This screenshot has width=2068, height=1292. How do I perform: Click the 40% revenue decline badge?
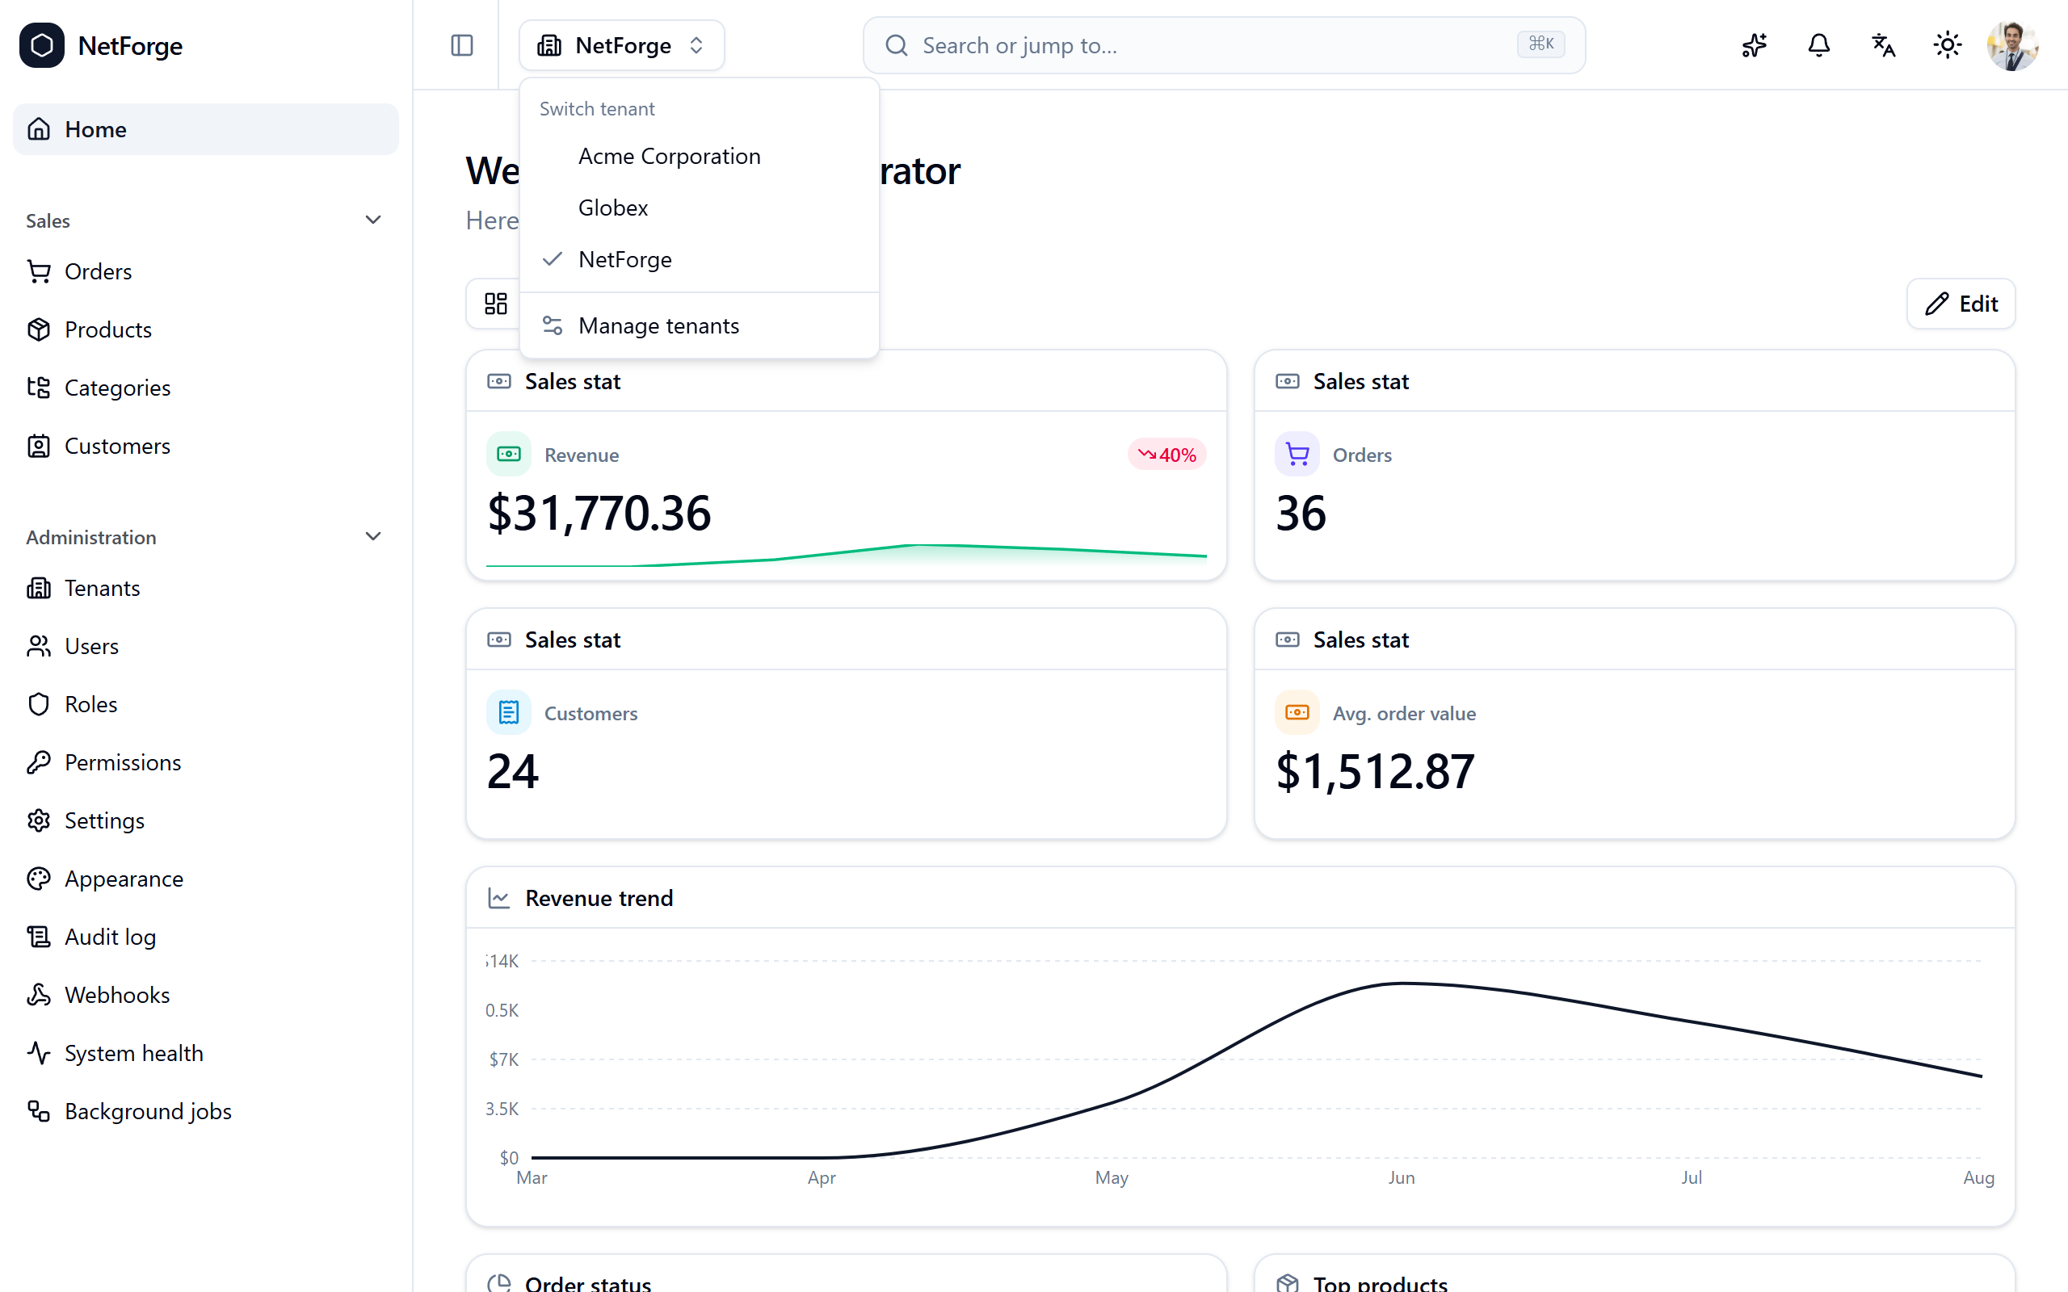click(1166, 455)
